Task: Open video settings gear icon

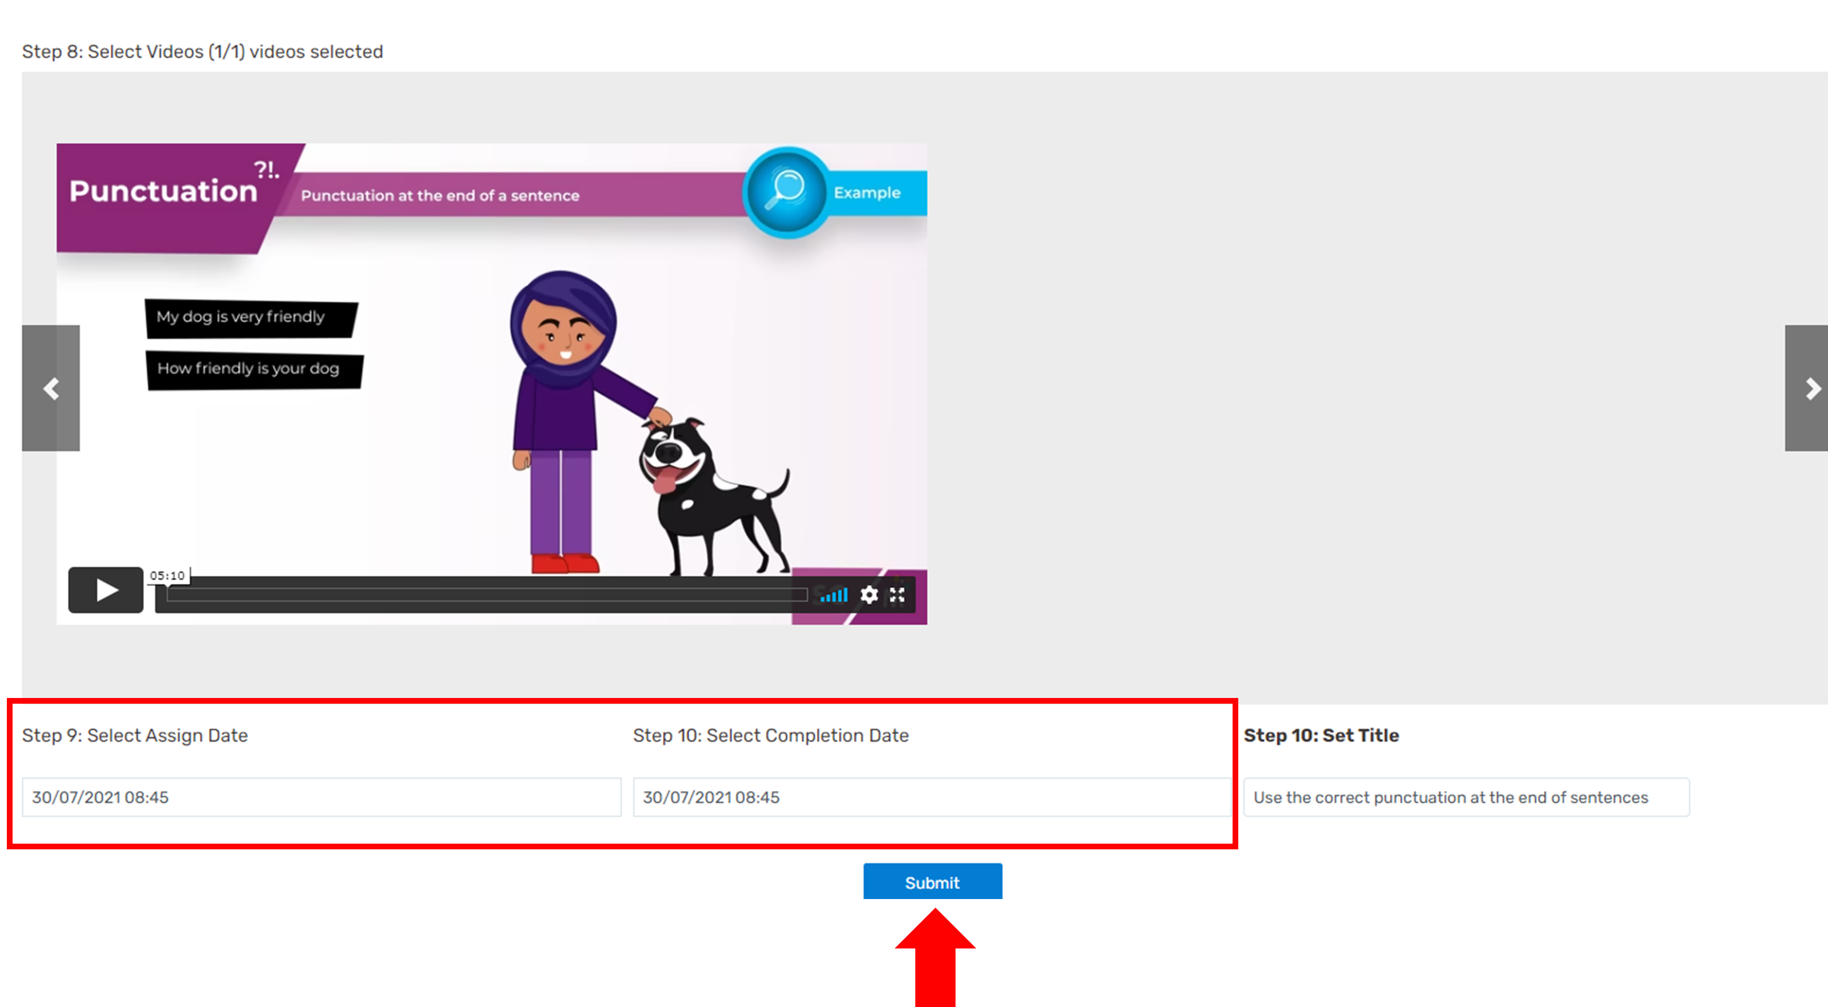Action: point(869,594)
